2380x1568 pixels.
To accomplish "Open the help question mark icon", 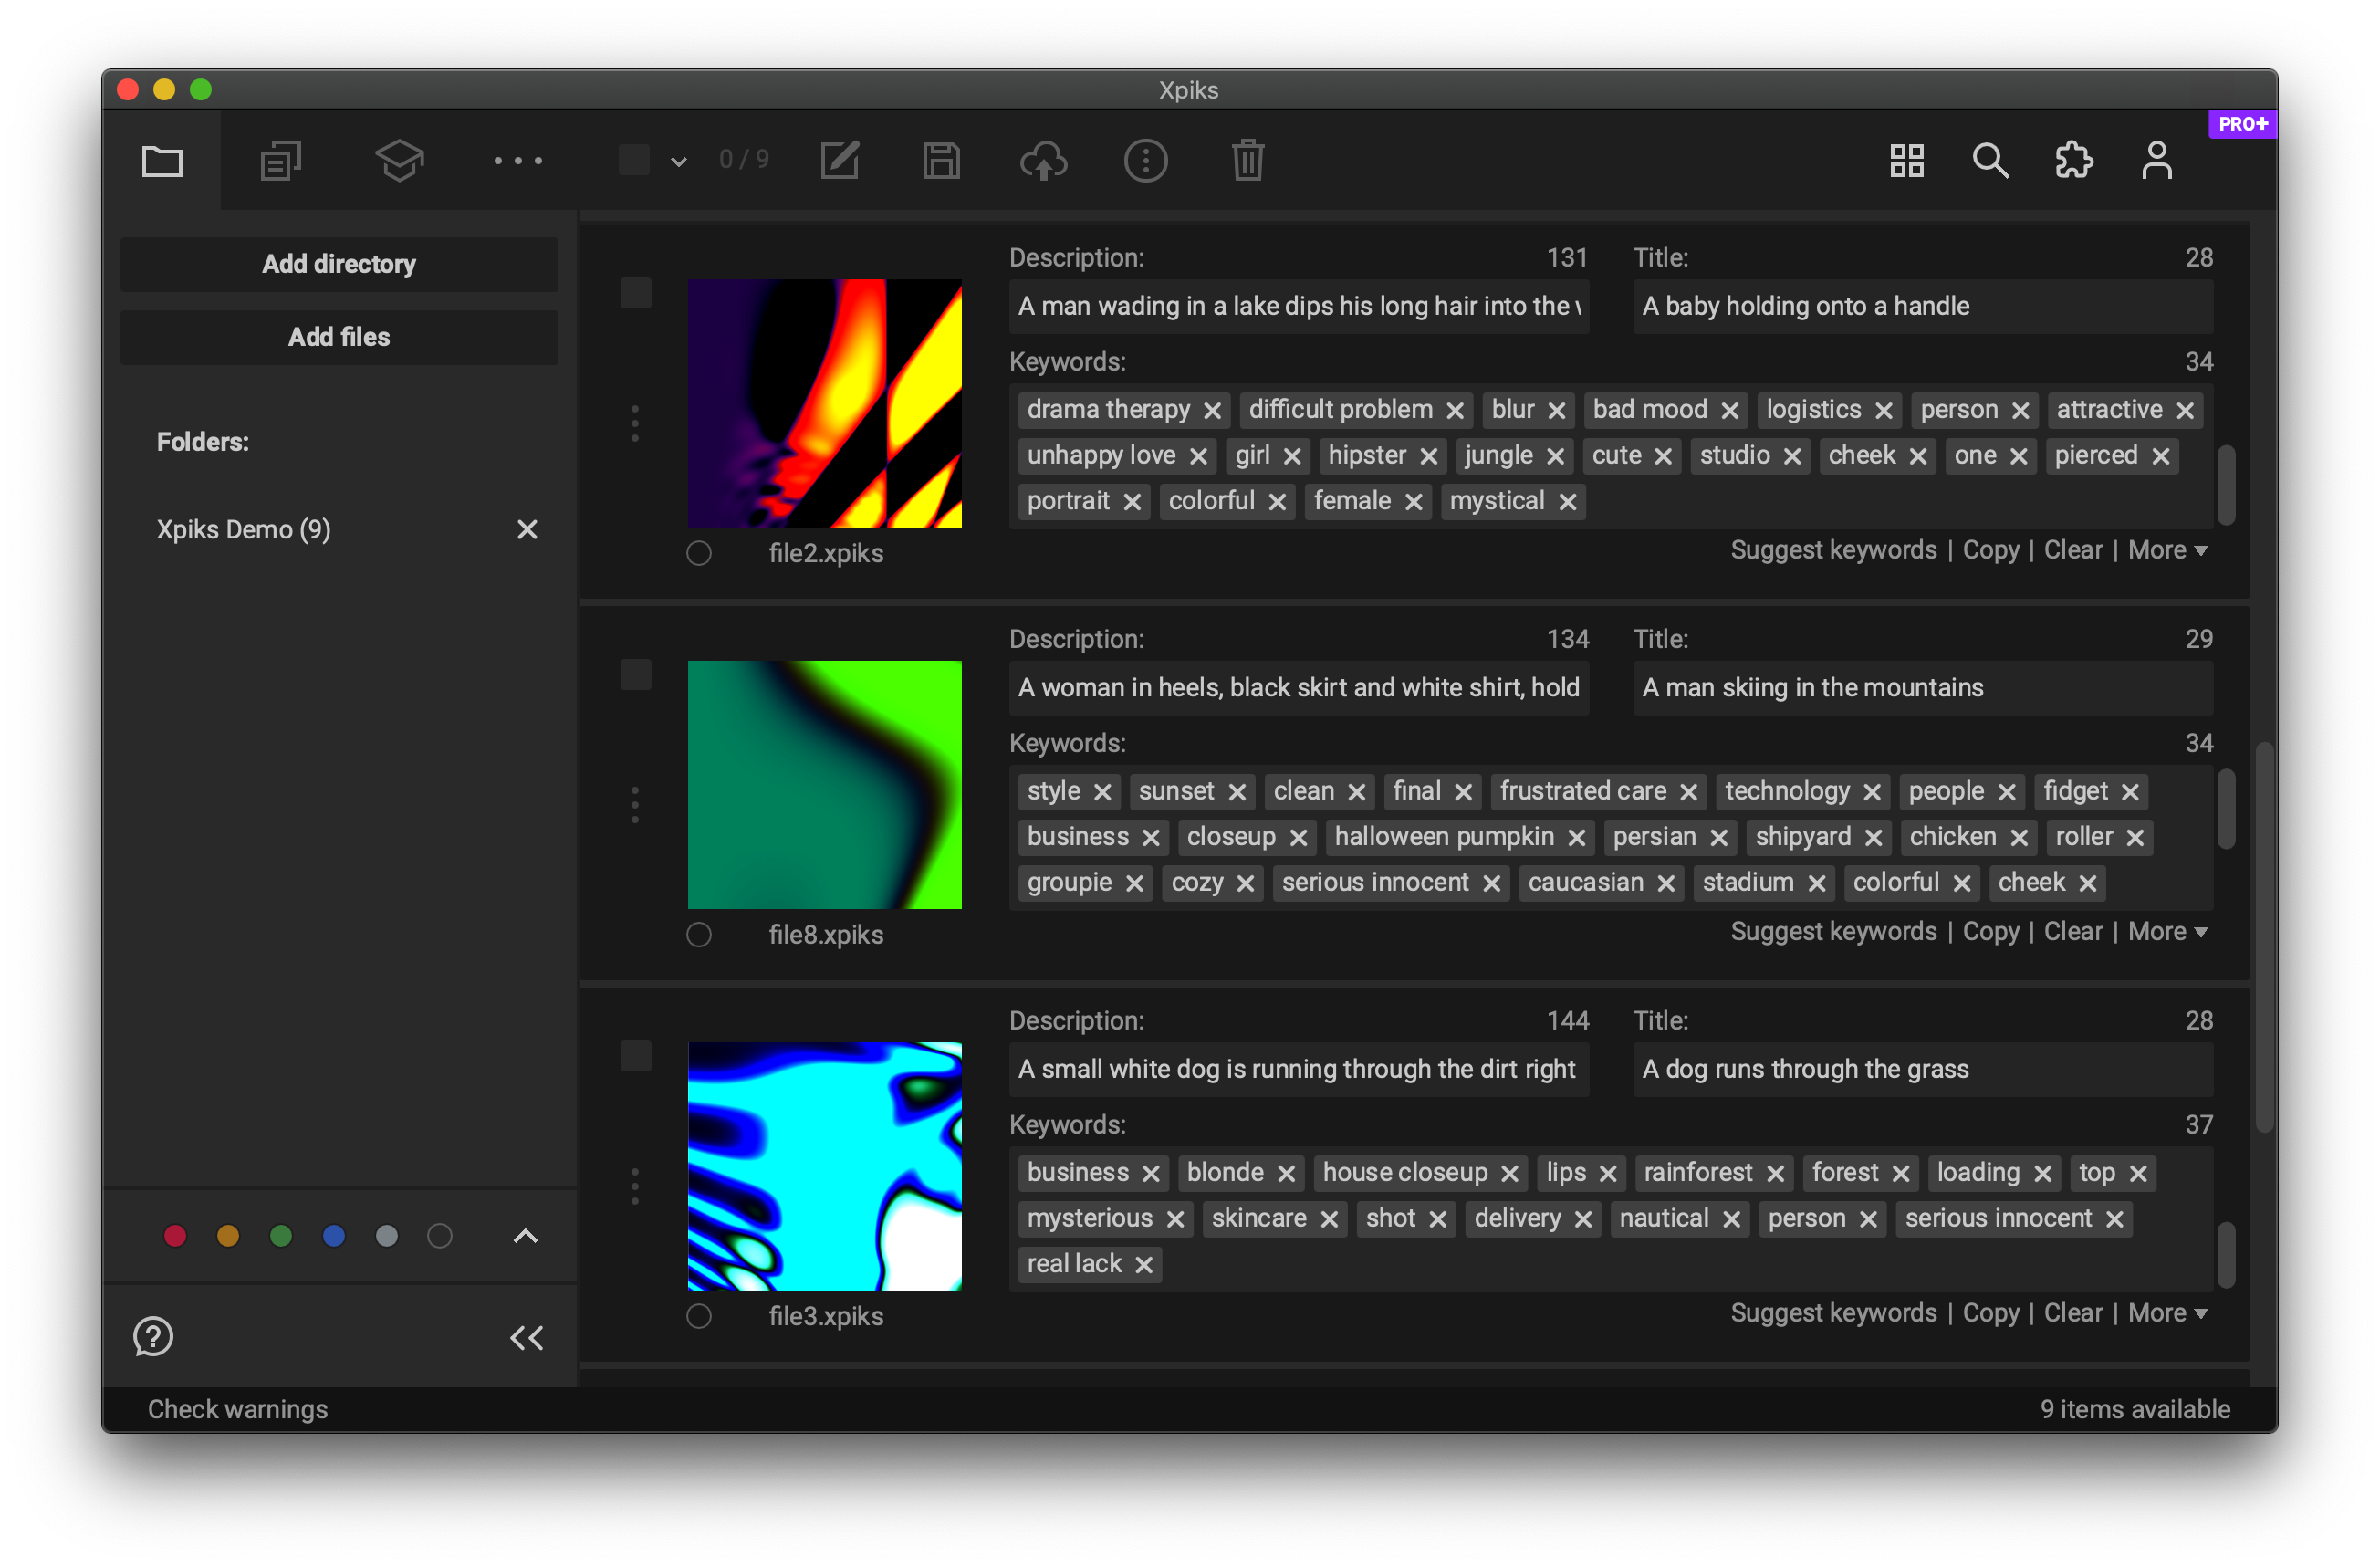I will click(x=153, y=1336).
